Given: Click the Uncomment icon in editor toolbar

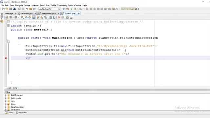Looking at the screenshot, I should coord(71,17).
